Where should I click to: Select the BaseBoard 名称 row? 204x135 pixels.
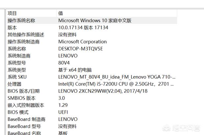coord(24,133)
